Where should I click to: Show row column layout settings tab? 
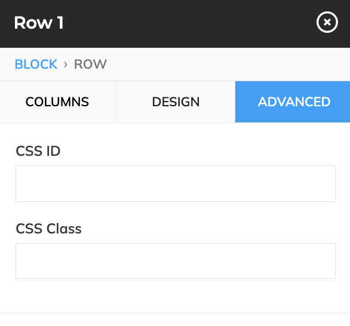[x=58, y=102]
